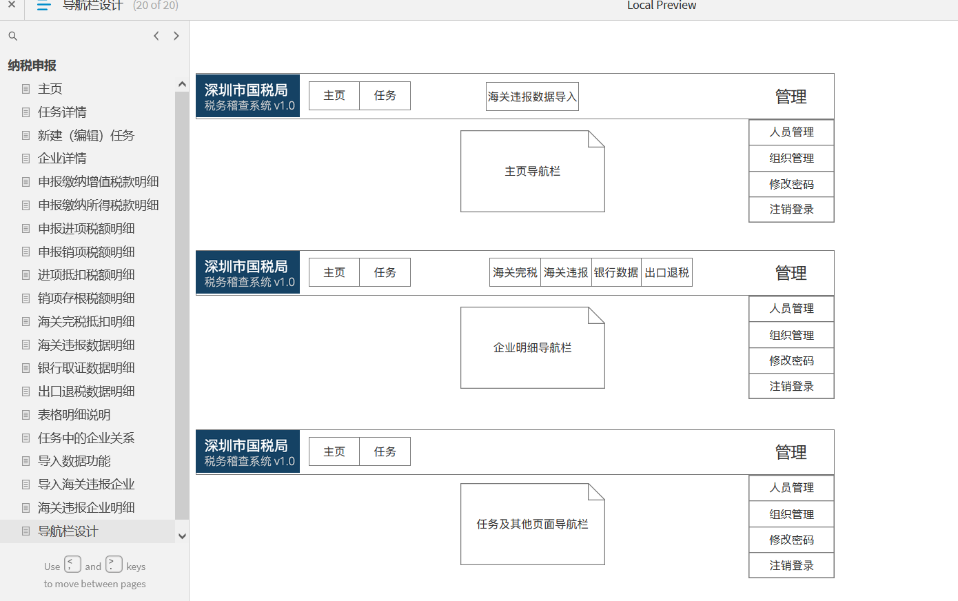Viewport: 958px width, 601px height.
Task: Select the 纳税申报 project heading
Action: 32,65
